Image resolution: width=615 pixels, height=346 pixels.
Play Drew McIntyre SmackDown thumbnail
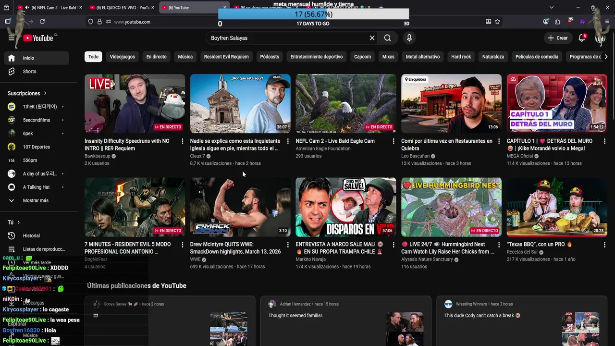(240, 207)
